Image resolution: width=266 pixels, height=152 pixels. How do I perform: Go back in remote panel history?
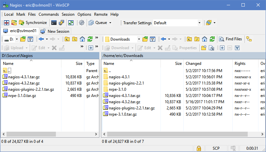click(163, 39)
